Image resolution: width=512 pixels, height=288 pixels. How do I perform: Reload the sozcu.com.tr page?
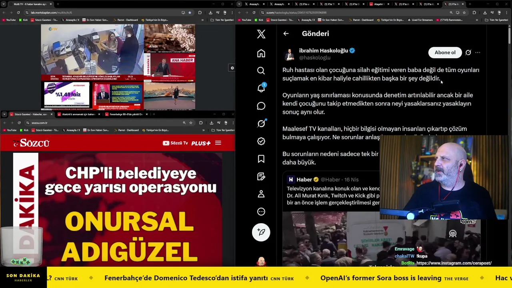pos(19,123)
